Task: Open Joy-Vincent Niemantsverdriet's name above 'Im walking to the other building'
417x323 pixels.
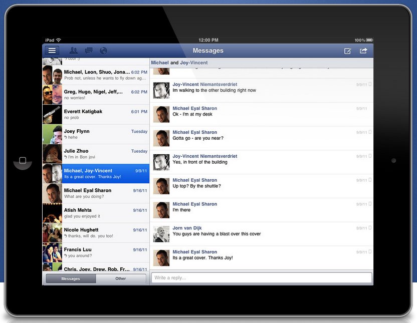Action: point(205,84)
